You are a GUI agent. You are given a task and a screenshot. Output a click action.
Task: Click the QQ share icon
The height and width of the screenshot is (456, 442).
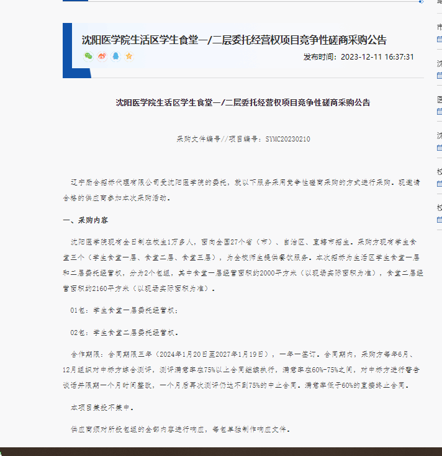(115, 56)
